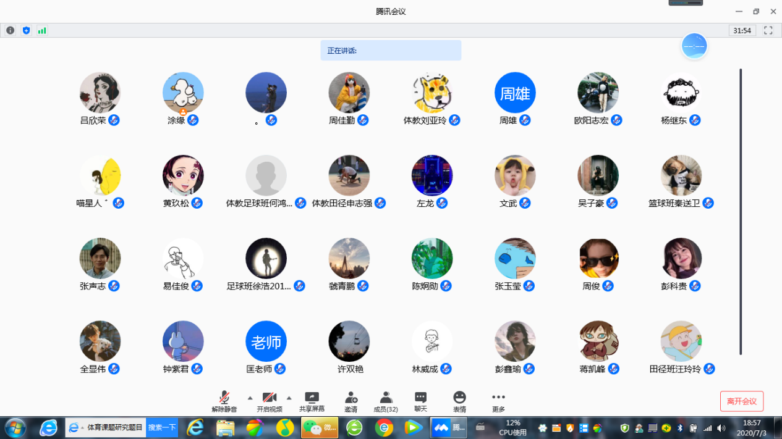Click the participant list vertical scrollbar
782x439 pixels.
(x=741, y=210)
